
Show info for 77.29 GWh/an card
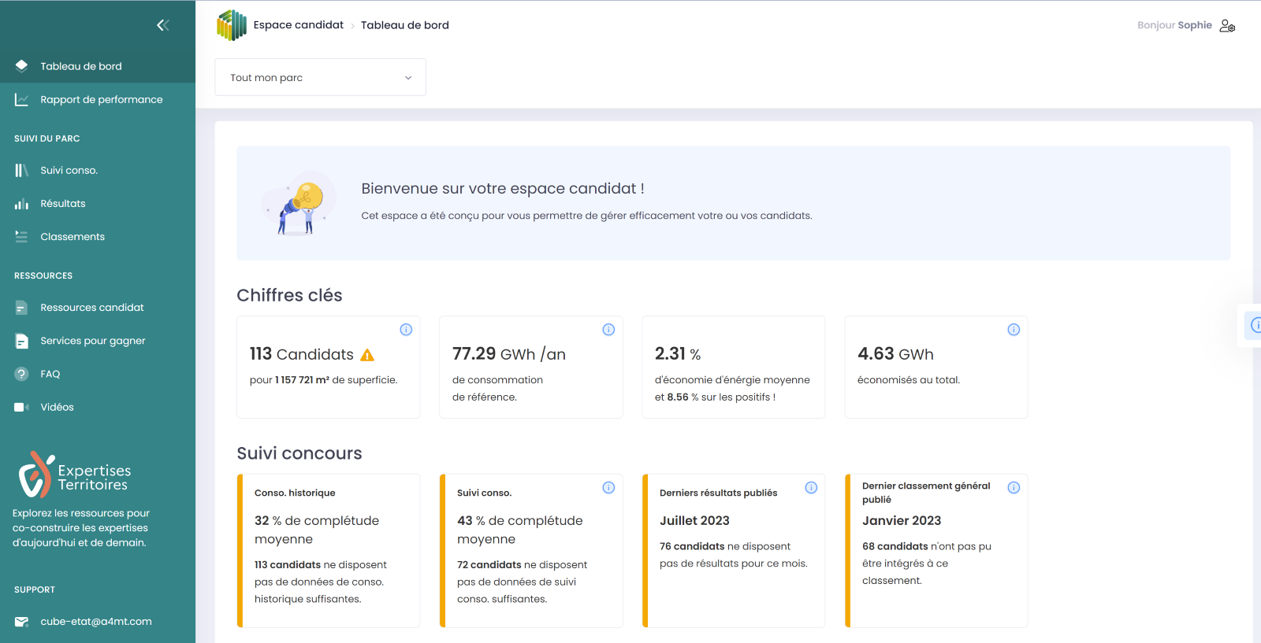pos(608,330)
